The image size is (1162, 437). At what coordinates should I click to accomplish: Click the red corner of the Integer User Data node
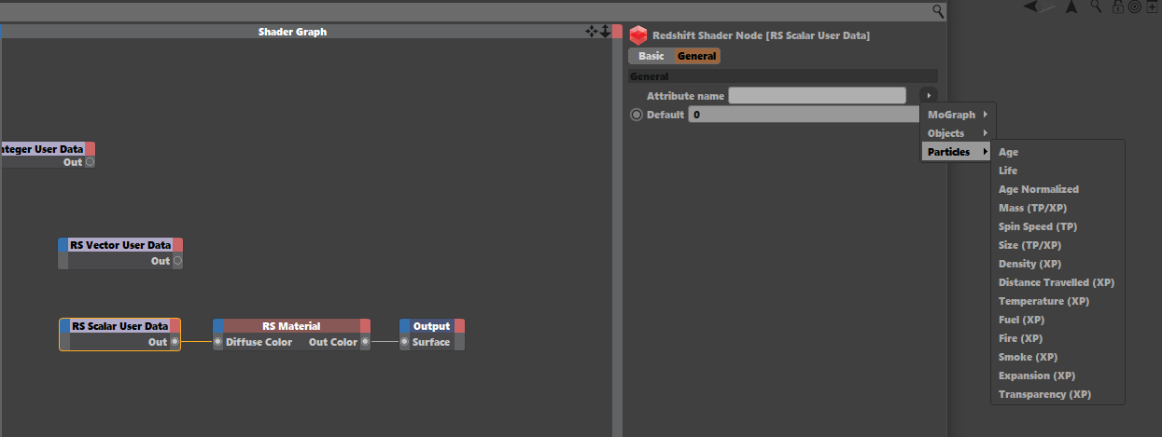coord(90,149)
